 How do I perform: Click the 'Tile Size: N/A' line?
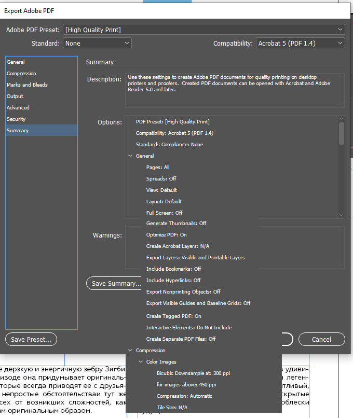pos(172,408)
